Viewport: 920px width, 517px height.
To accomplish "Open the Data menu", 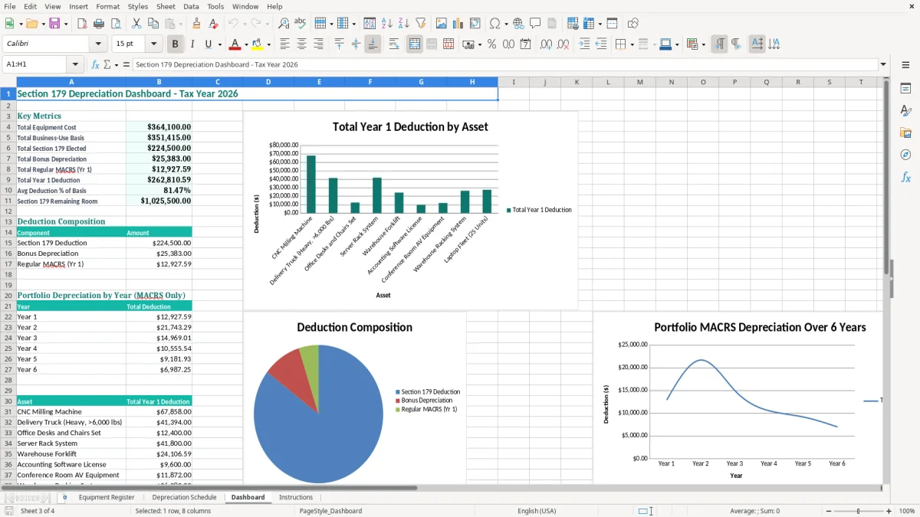I will point(191,6).
